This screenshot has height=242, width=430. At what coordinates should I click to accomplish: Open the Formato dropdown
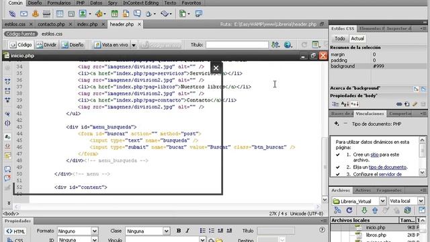[x=94, y=231]
